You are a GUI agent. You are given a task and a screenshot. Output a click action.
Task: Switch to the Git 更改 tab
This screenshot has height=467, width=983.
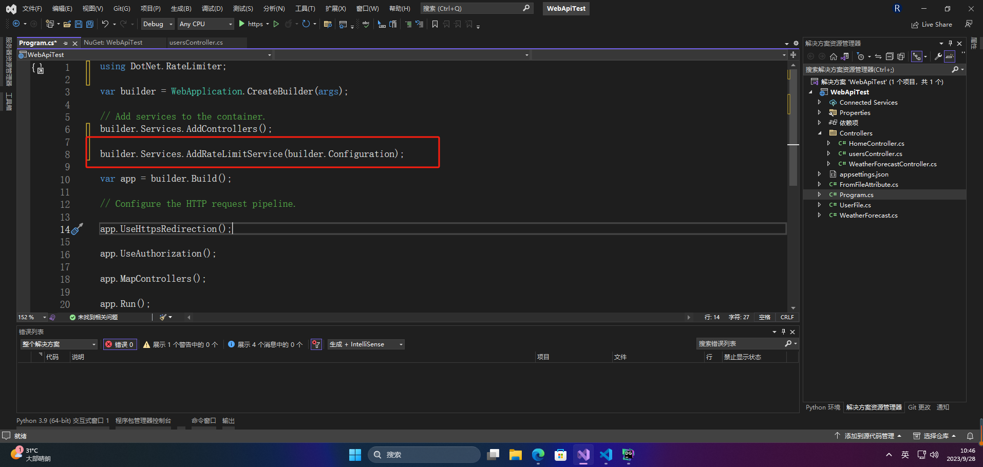[x=919, y=407]
